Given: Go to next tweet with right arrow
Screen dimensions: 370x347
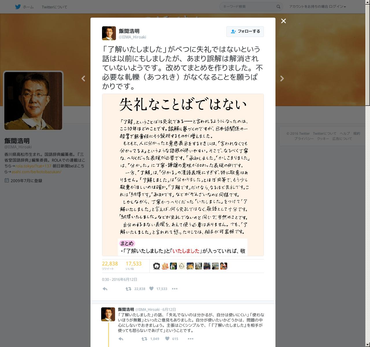Looking at the screenshot, I should pyautogui.click(x=282, y=78).
